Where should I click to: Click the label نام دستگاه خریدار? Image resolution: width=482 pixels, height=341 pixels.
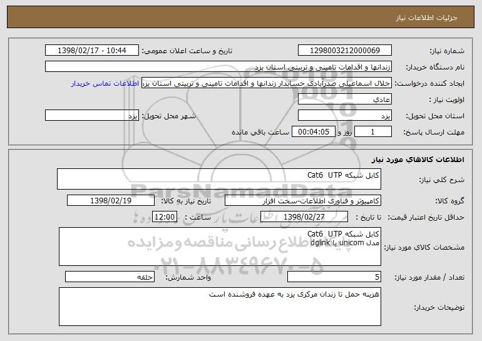(x=436, y=67)
